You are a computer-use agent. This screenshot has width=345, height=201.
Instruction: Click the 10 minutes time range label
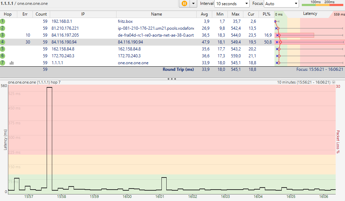click(304, 82)
